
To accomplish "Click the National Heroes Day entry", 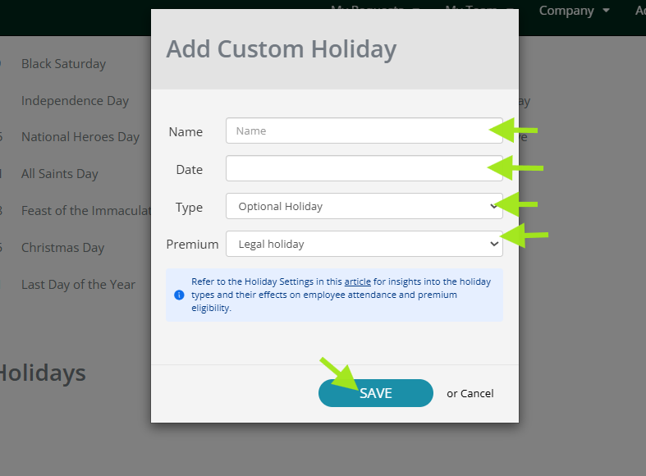I will pyautogui.click(x=80, y=137).
